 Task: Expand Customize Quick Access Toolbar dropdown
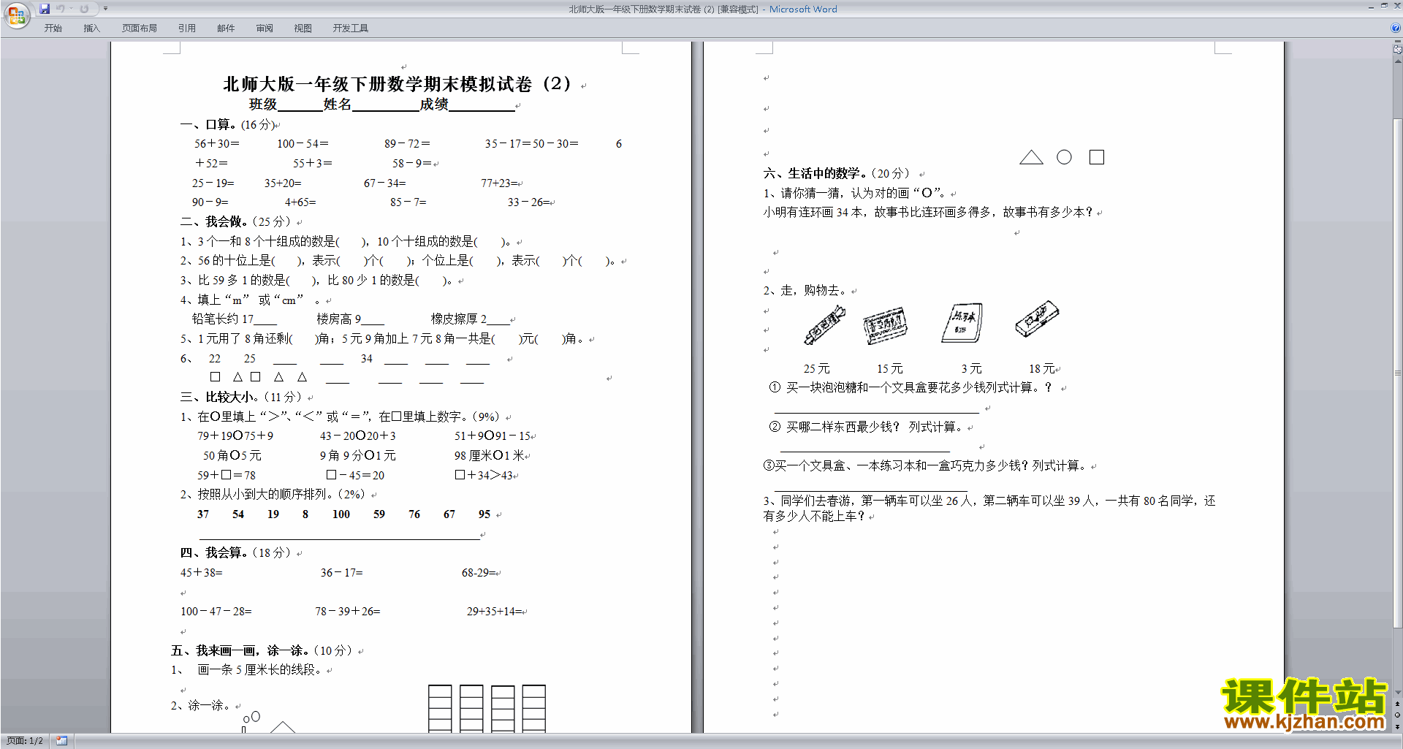click(105, 9)
